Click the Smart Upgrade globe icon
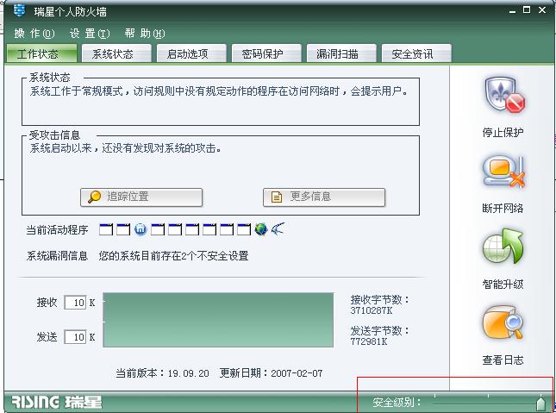This screenshot has width=556, height=413. 503,247
